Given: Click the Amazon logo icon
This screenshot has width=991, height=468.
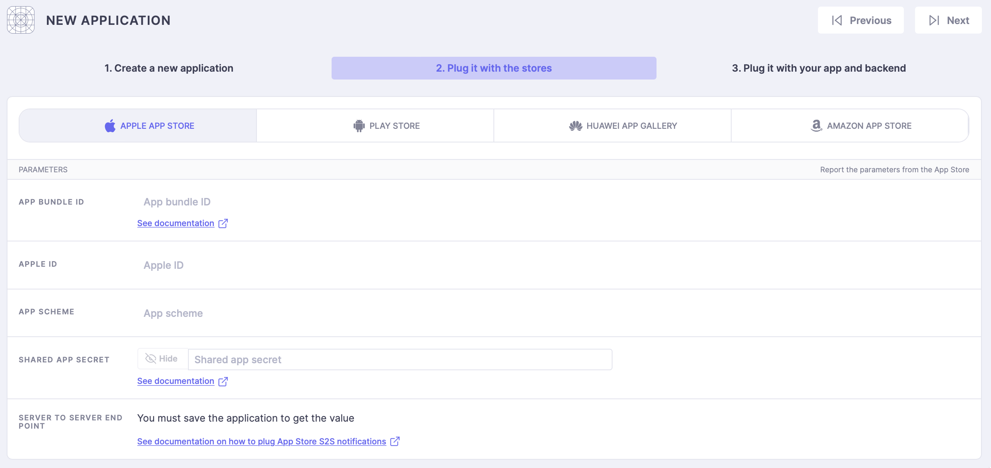Looking at the screenshot, I should tap(816, 125).
